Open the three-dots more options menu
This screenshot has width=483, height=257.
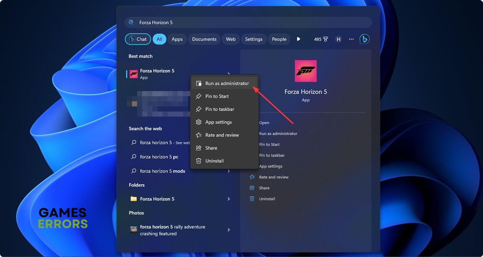point(351,39)
